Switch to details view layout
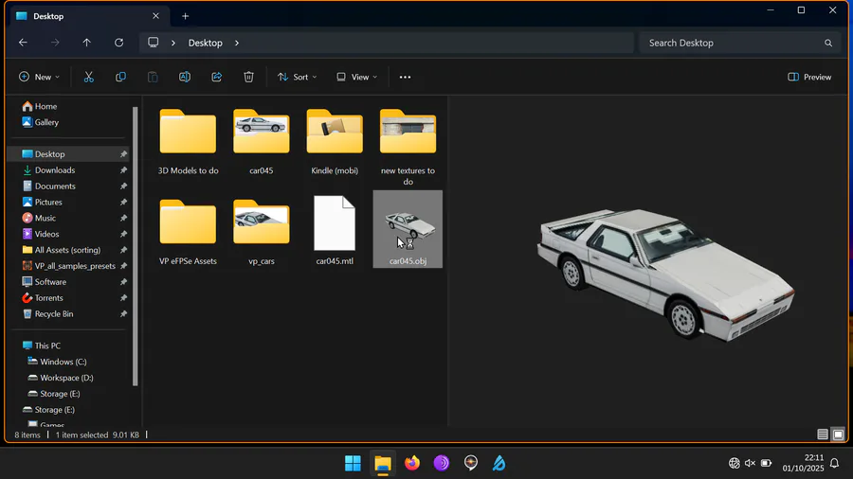 [823, 435]
